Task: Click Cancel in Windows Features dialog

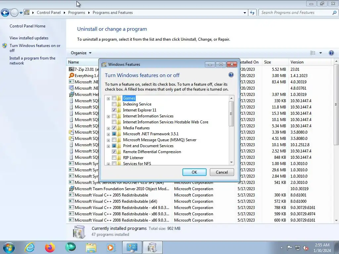Action: [x=222, y=172]
